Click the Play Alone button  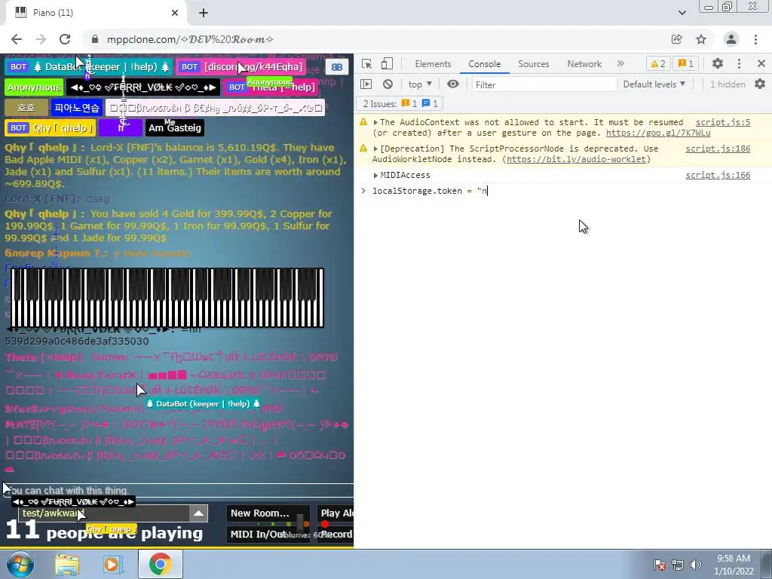(x=336, y=513)
